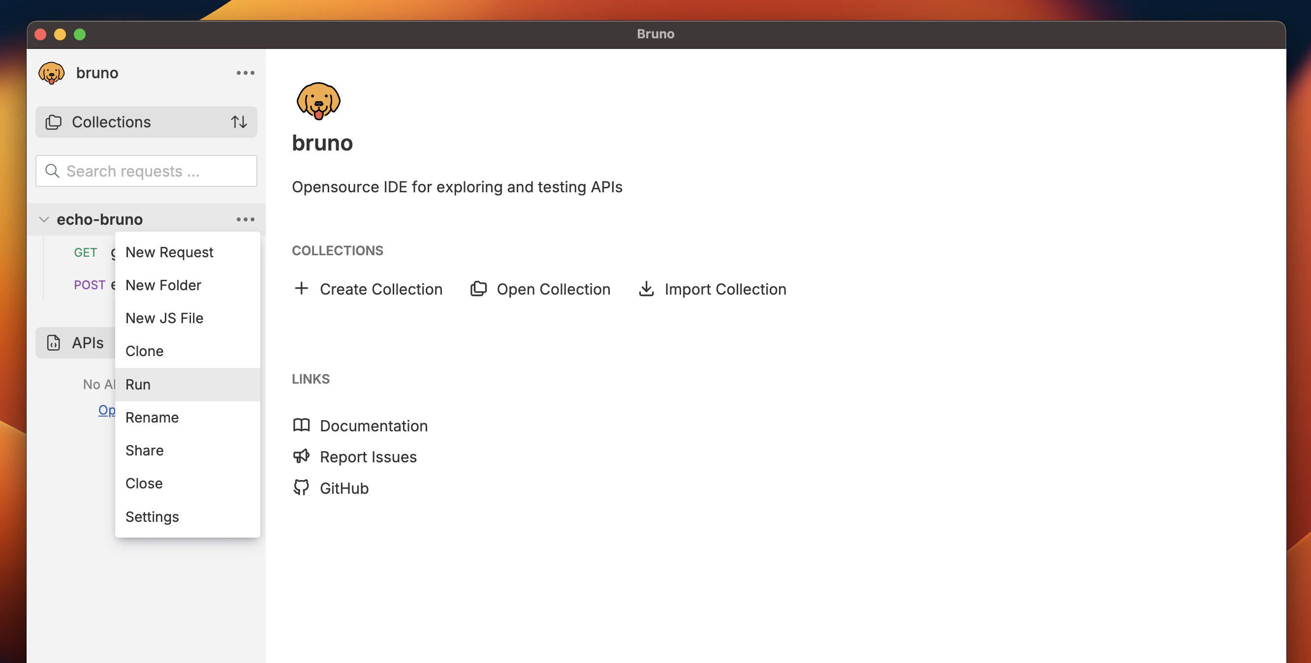This screenshot has height=663, width=1311.
Task: Click Settings in the dropdown menu
Action: pos(152,516)
